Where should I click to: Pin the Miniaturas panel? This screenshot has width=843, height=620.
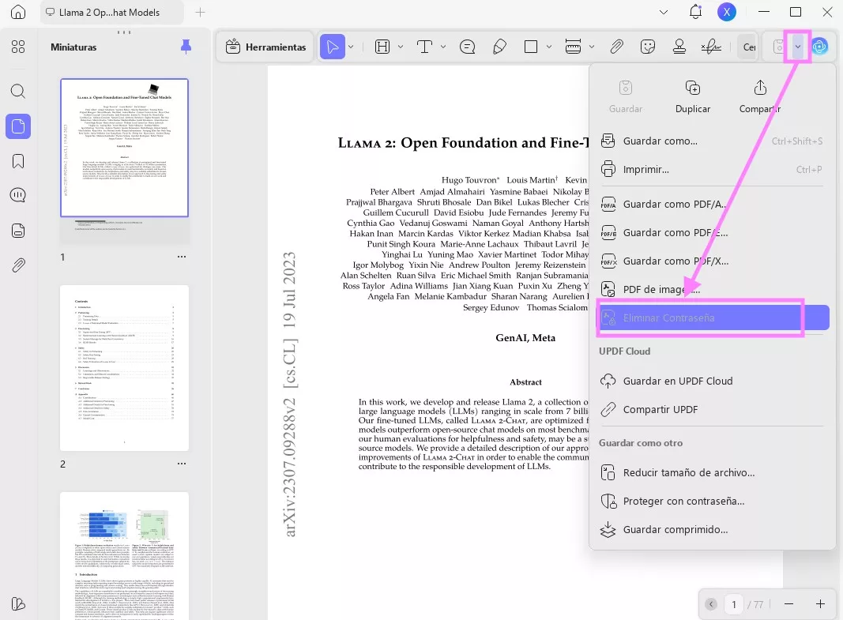pos(186,47)
